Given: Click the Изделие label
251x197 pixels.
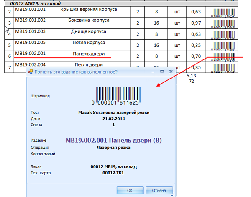Looking at the screenshot, I should point(38,141).
